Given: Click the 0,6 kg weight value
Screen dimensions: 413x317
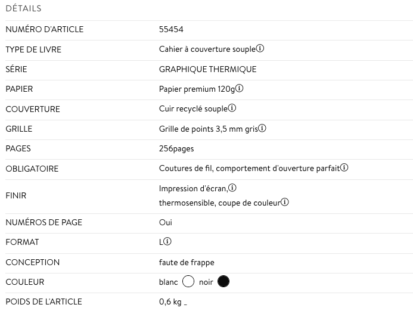Looking at the screenshot, I should [x=170, y=302].
